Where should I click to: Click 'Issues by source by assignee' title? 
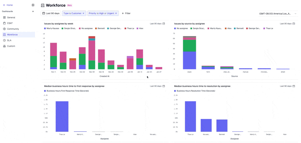pos(189,24)
